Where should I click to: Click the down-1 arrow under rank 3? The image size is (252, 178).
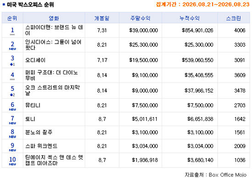pos(12,64)
